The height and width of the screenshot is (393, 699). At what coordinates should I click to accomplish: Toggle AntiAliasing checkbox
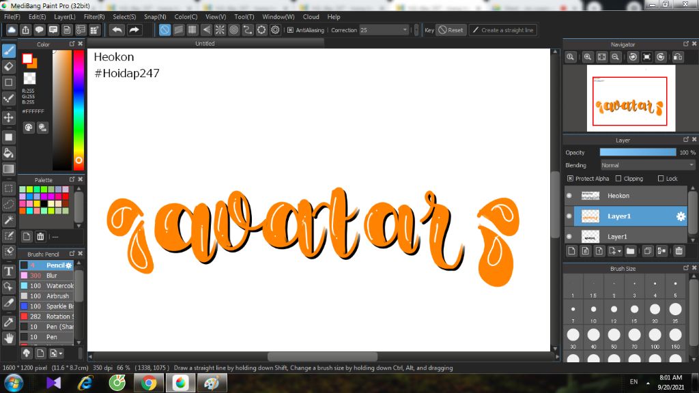point(290,30)
